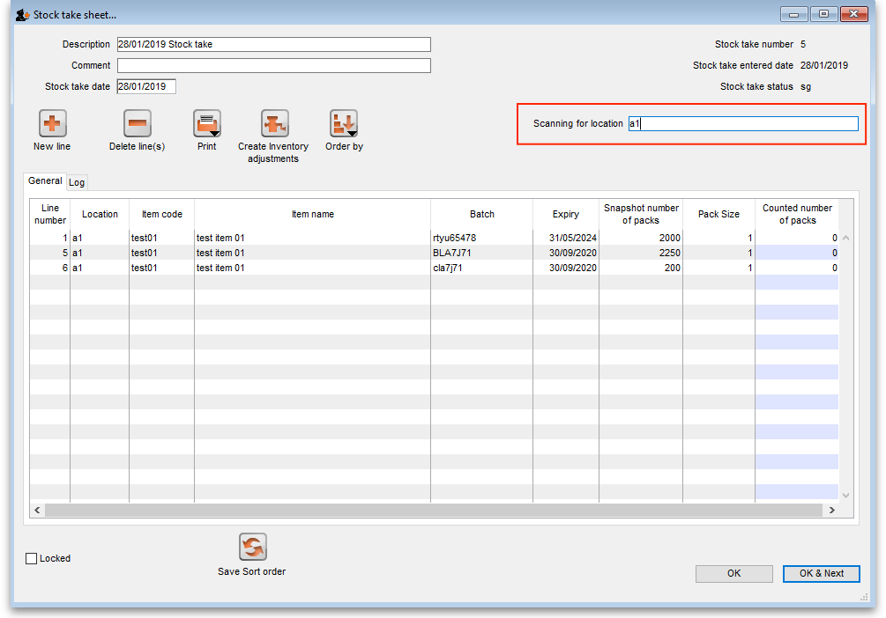Screen dimensions: 886x618
Task: Click the Expiry column header
Action: pyautogui.click(x=565, y=214)
